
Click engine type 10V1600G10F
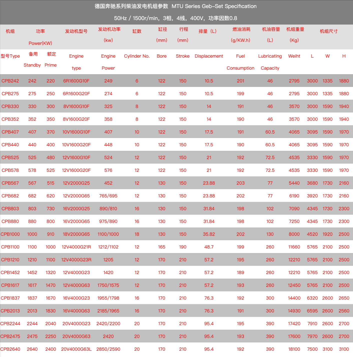tap(76, 132)
